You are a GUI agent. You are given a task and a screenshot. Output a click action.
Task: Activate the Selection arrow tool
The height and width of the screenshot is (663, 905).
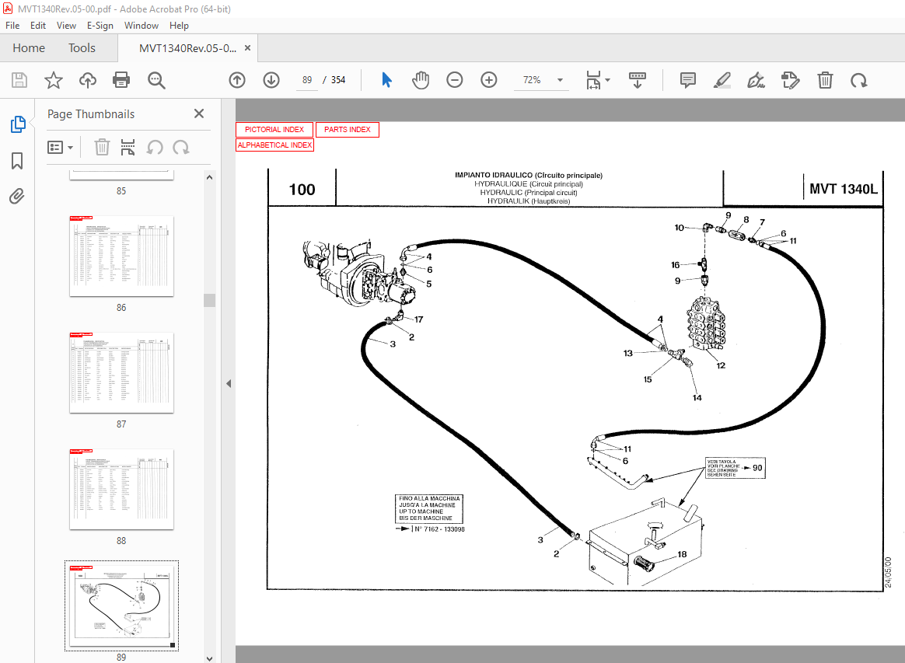point(386,80)
